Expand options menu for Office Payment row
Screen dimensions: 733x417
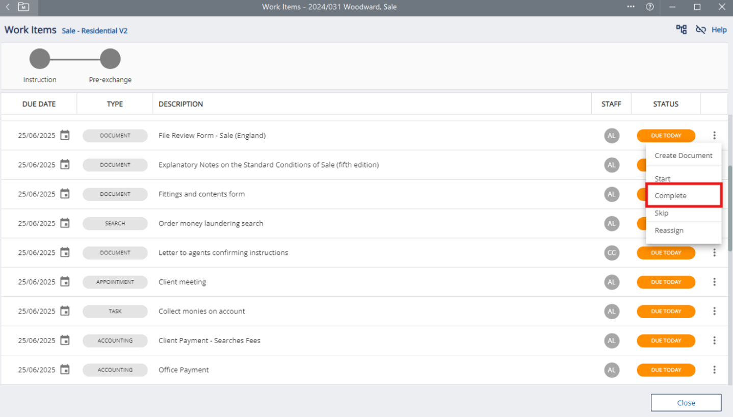714,370
